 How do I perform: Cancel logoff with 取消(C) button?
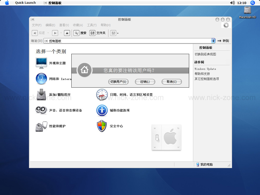(x=172, y=82)
